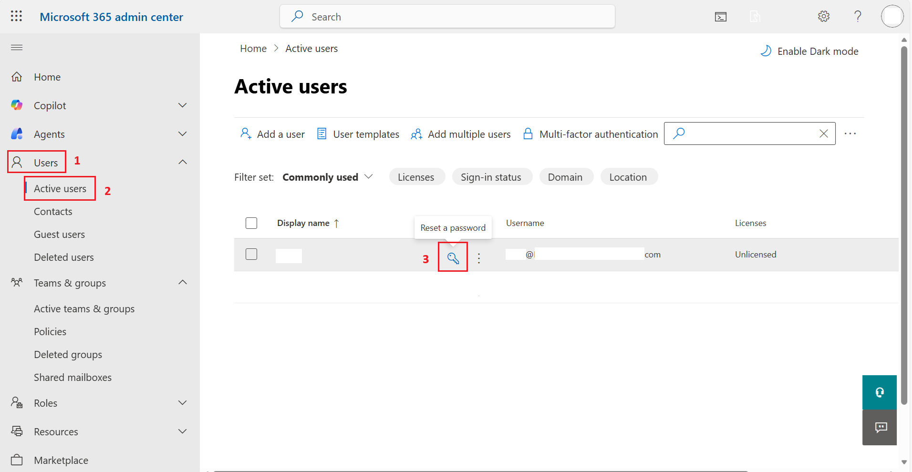Click the Username column header

[525, 223]
